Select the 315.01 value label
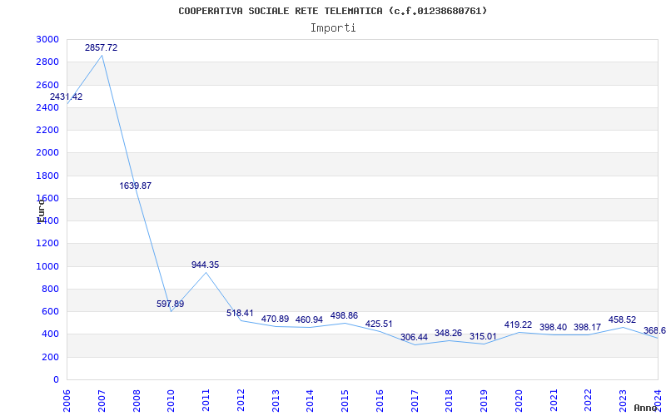 tap(483, 337)
